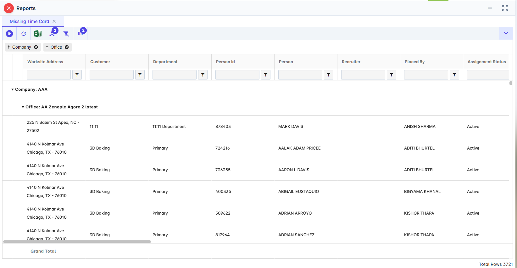This screenshot has height=268, width=517.
Task: Open the grouping icon with badge 2
Action: coord(52,33)
